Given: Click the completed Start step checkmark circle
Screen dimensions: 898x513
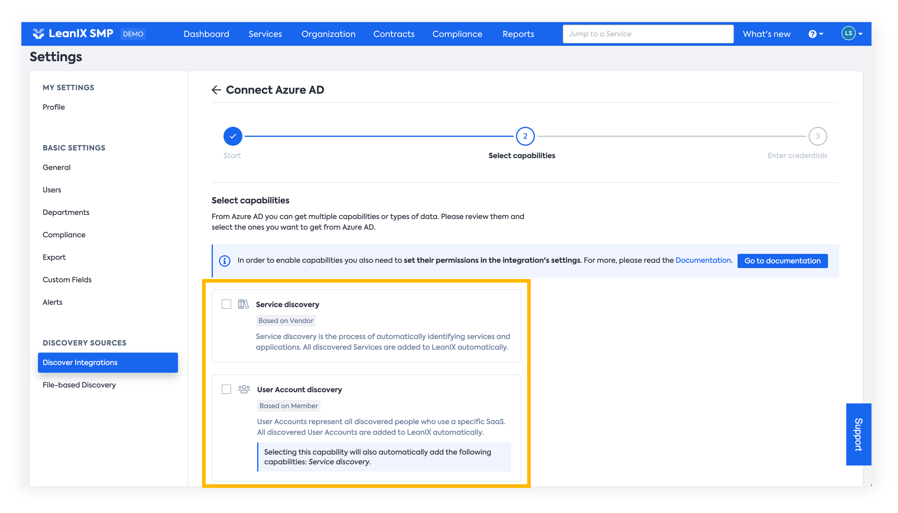Looking at the screenshot, I should 233,136.
